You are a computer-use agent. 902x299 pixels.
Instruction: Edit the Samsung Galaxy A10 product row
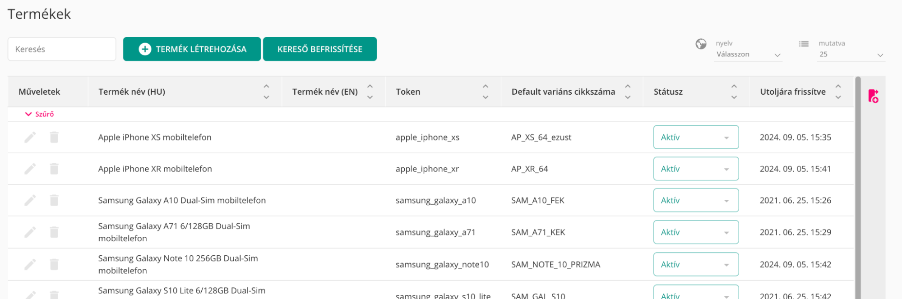(30, 200)
